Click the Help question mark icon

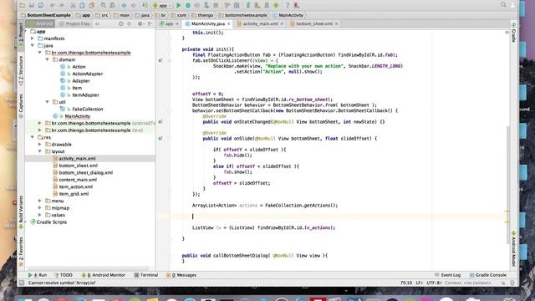point(288,5)
